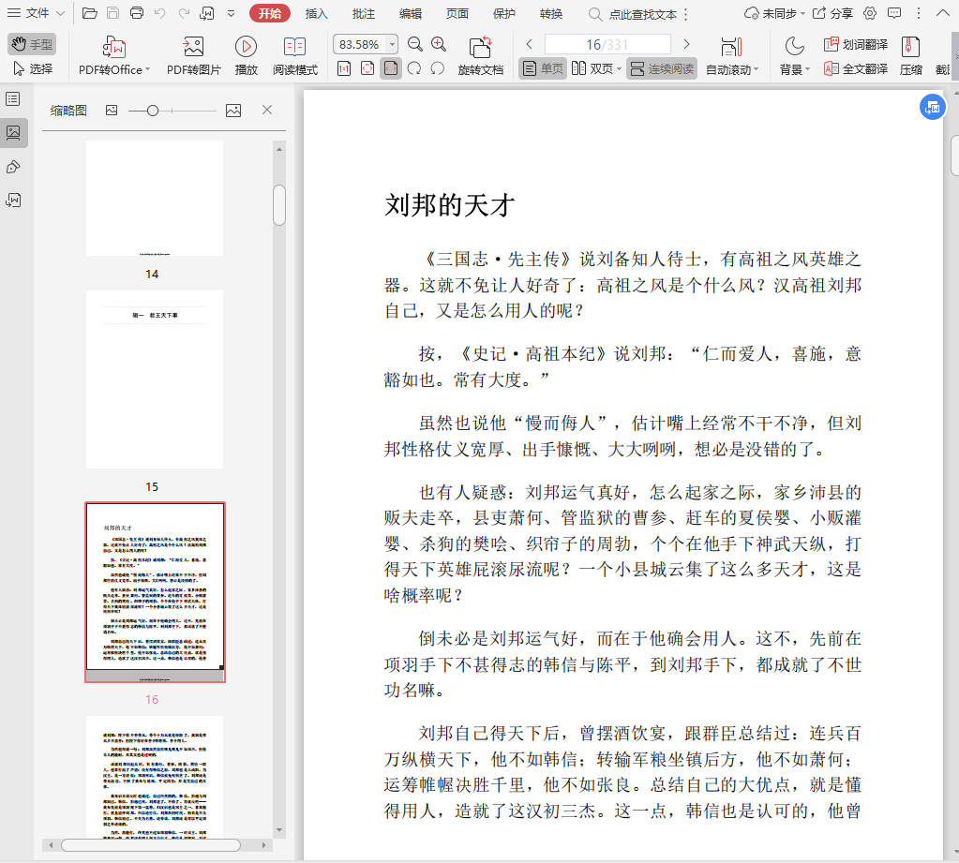Click the PDF转Office conversion icon
Image resolution: width=959 pixels, height=863 pixels.
(x=113, y=47)
